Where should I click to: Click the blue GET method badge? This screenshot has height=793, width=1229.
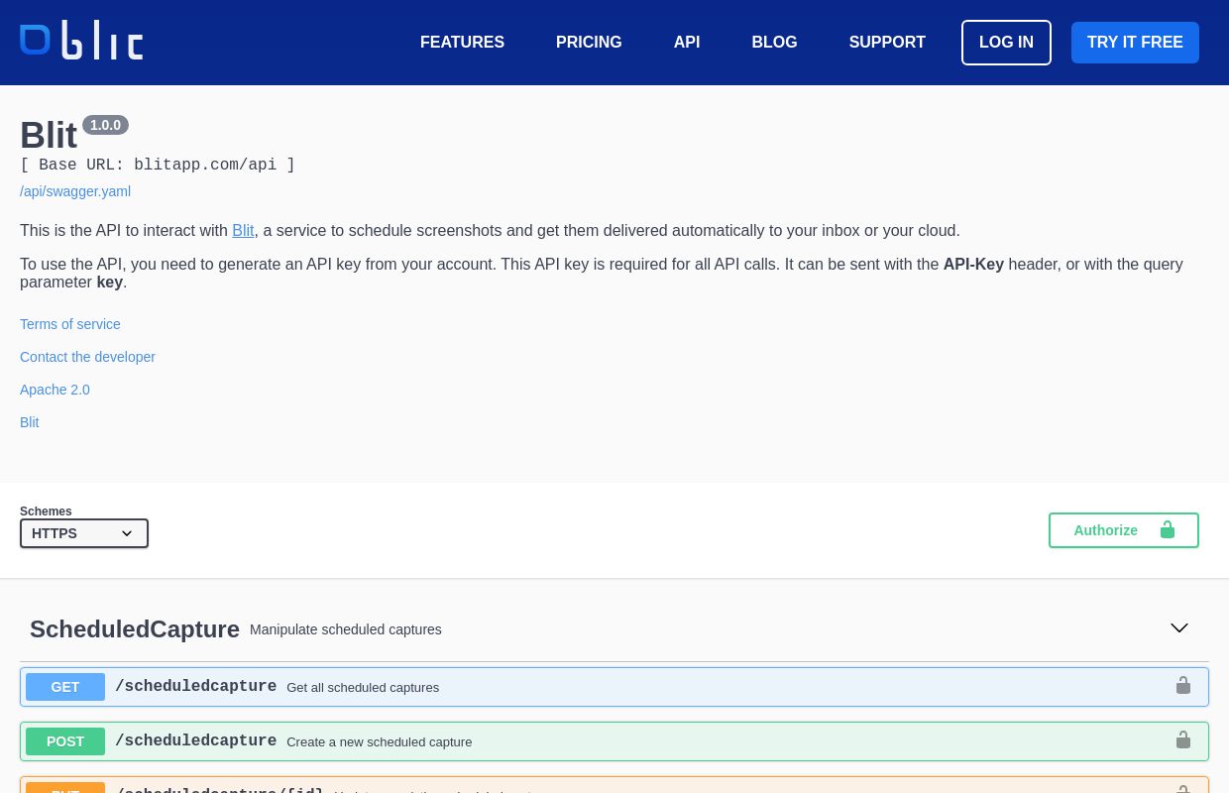coord(65,687)
